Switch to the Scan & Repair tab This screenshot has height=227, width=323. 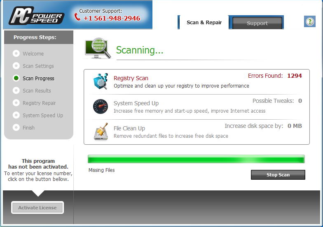point(204,22)
